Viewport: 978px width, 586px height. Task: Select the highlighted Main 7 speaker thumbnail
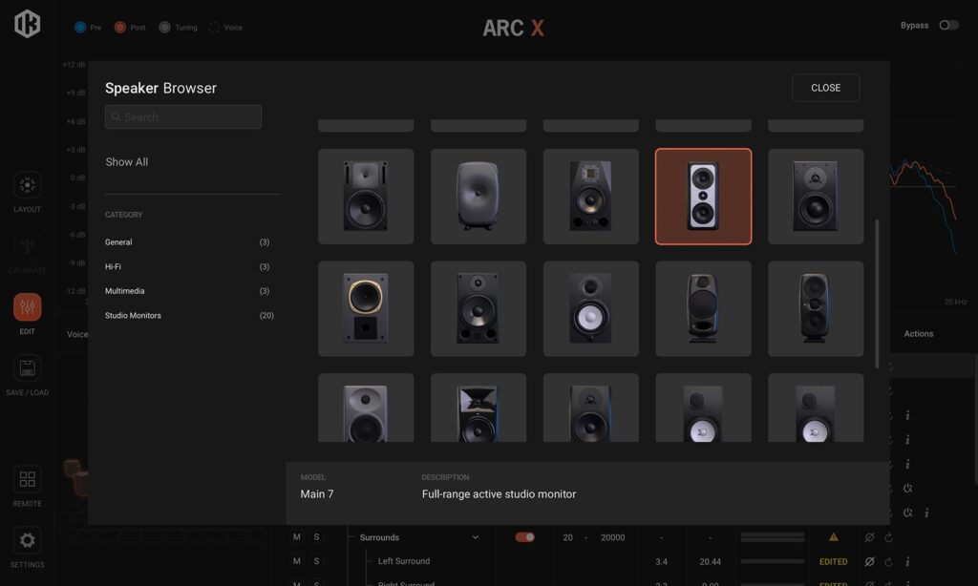point(703,196)
